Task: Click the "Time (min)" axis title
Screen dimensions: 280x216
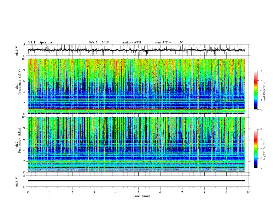Action: click(x=141, y=196)
